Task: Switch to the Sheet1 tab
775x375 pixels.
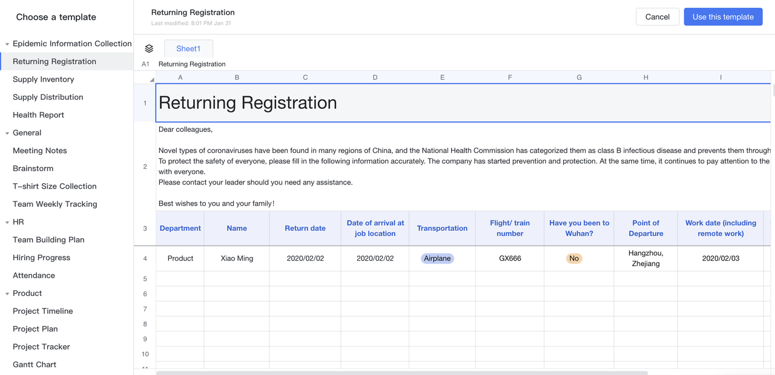Action: coord(188,48)
